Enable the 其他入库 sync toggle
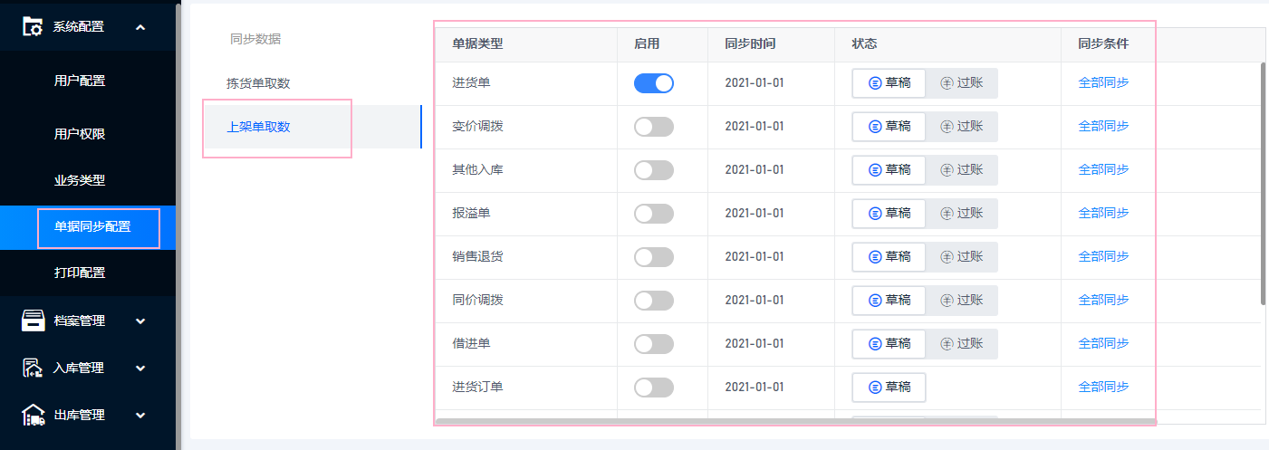The width and height of the screenshot is (1269, 450). pyautogui.click(x=654, y=170)
